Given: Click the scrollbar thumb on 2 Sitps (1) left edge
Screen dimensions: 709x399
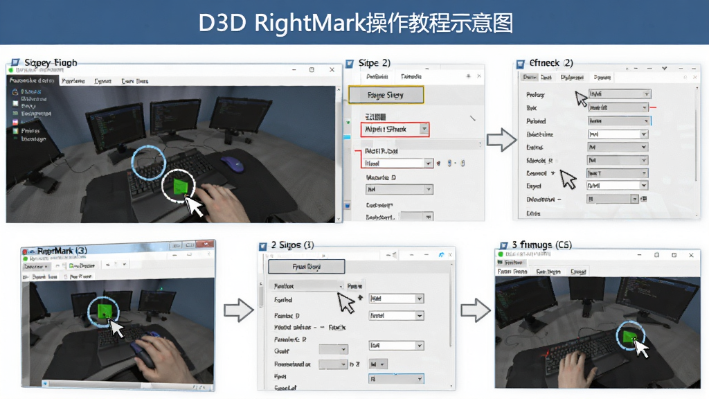Looking at the screenshot, I should [x=261, y=296].
